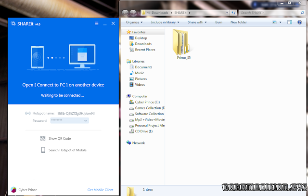Click the Cyber Prince avatar in SHAREit

pyautogui.click(x=13, y=190)
